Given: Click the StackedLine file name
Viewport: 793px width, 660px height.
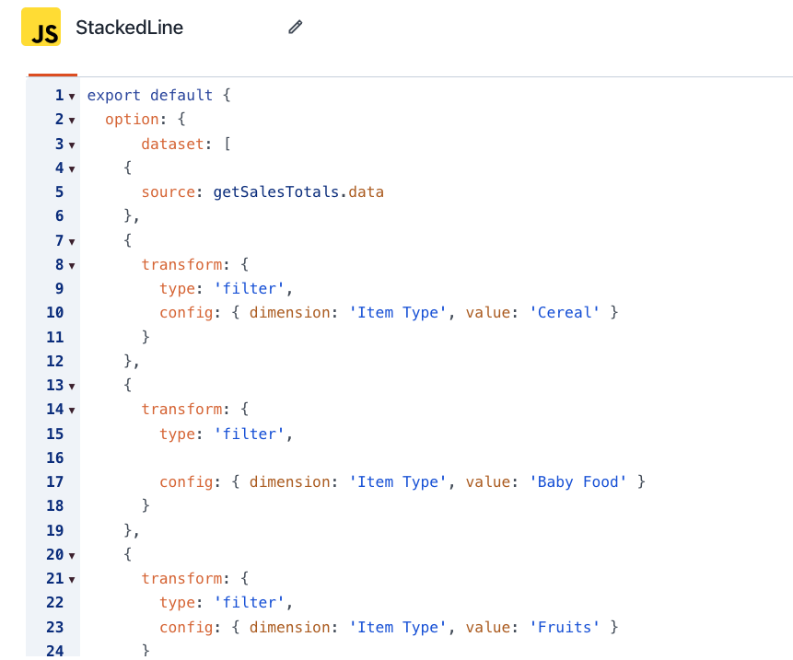Looking at the screenshot, I should click(x=130, y=28).
